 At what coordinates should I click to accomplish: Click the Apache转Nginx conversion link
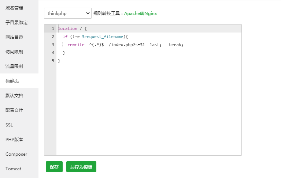140,13
